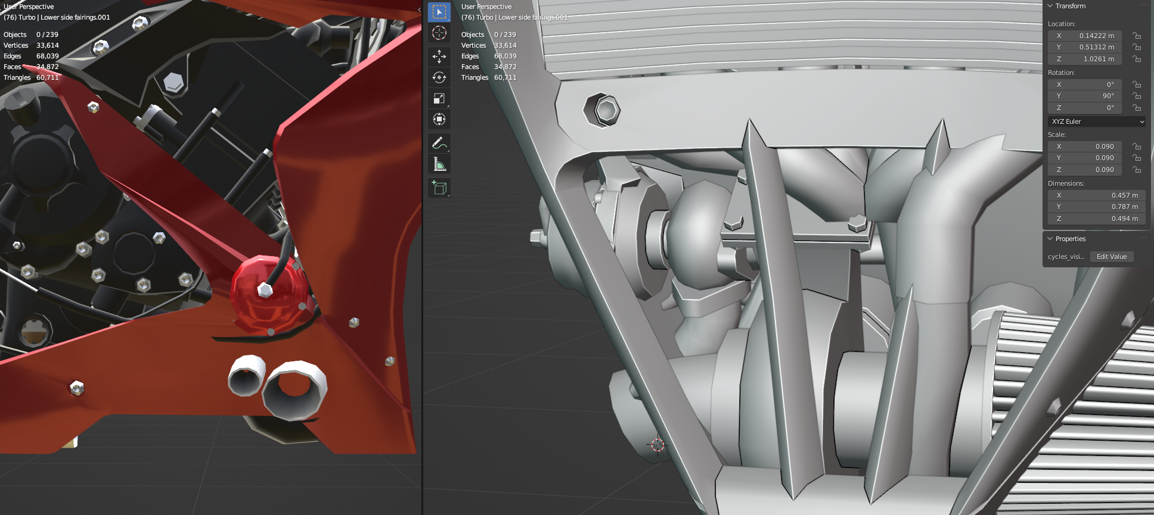The width and height of the screenshot is (1154, 515).
Task: Lock the Scale Z value
Action: point(1137,170)
